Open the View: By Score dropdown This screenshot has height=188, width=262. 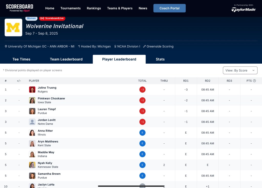240,70
